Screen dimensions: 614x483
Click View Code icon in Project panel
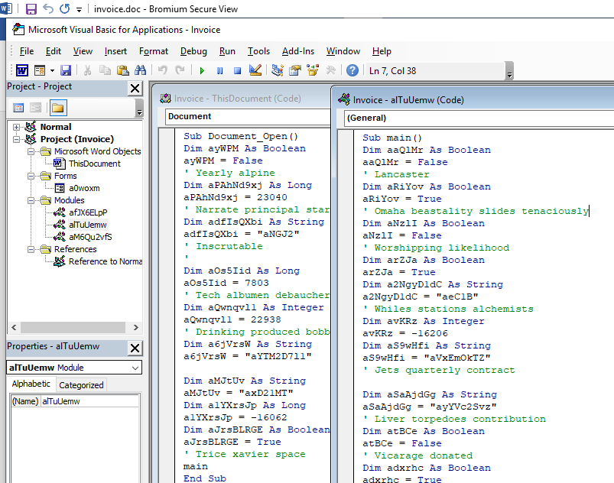tap(18, 108)
